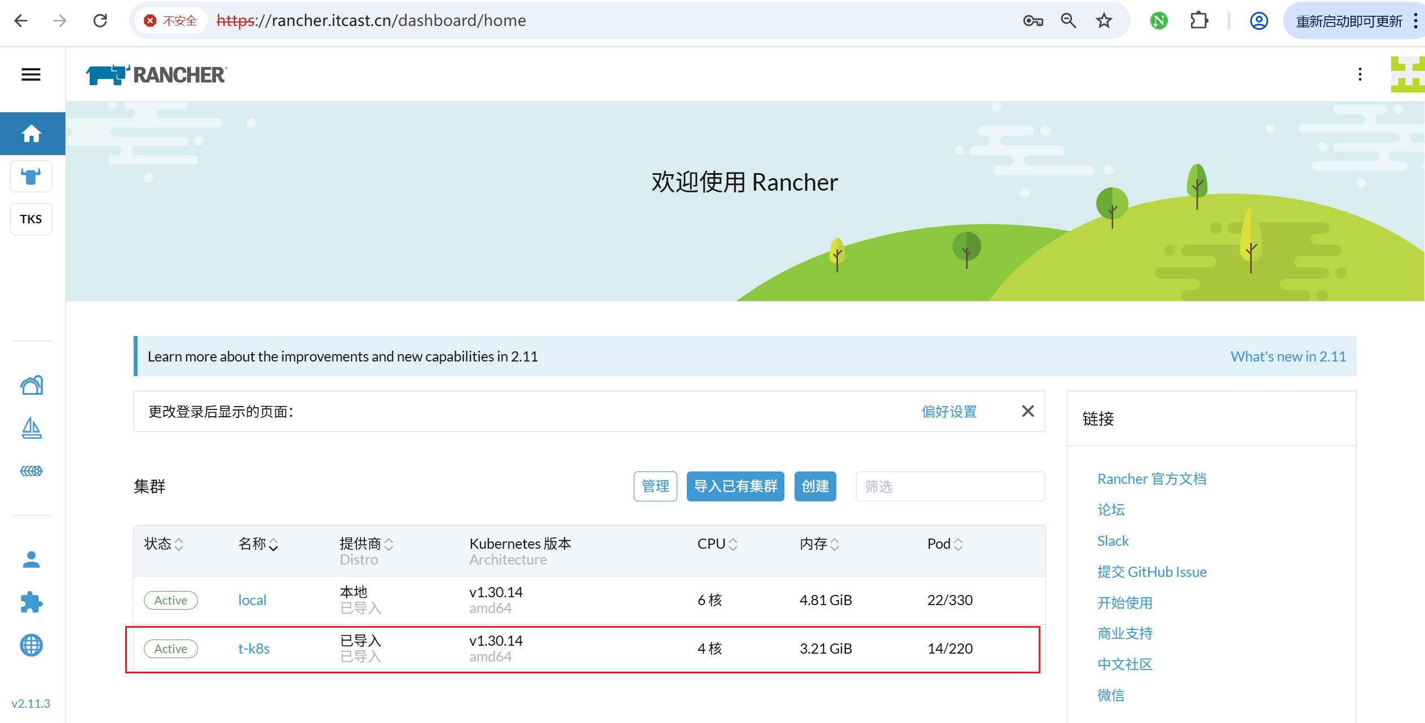The image size is (1425, 723).
Task: Bookmark this page with the star
Action: [1104, 21]
